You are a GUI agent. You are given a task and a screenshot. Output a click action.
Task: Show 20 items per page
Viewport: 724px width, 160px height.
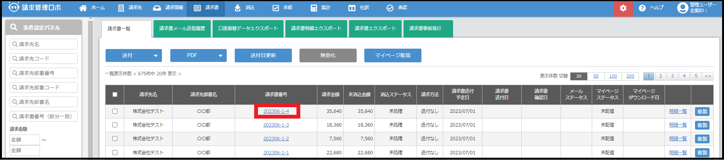pos(579,76)
